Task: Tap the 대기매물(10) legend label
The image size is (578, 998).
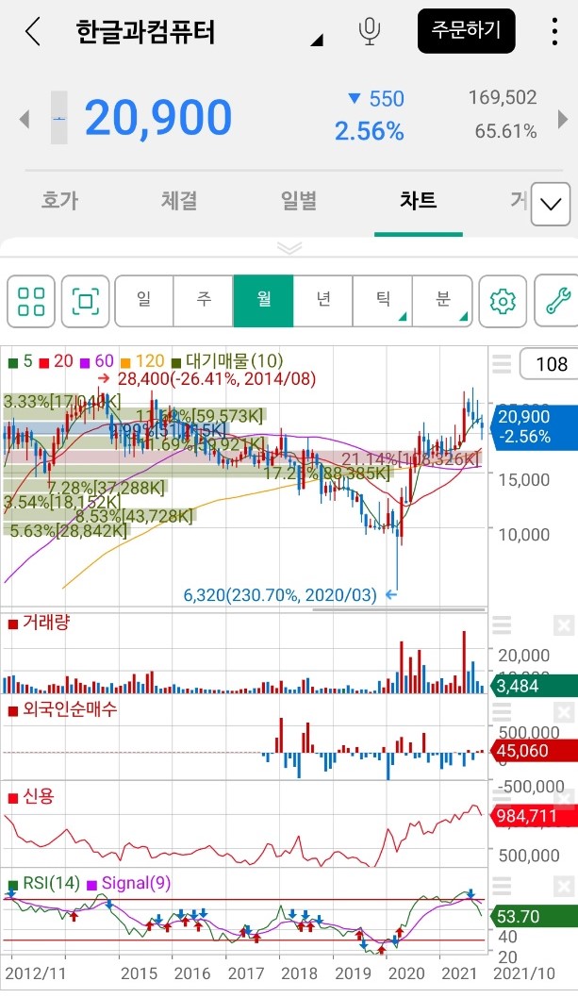Action: tap(227, 361)
